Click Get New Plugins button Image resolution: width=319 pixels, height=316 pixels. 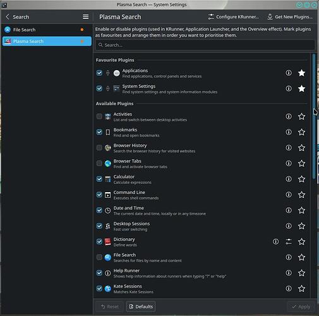[x=290, y=17]
